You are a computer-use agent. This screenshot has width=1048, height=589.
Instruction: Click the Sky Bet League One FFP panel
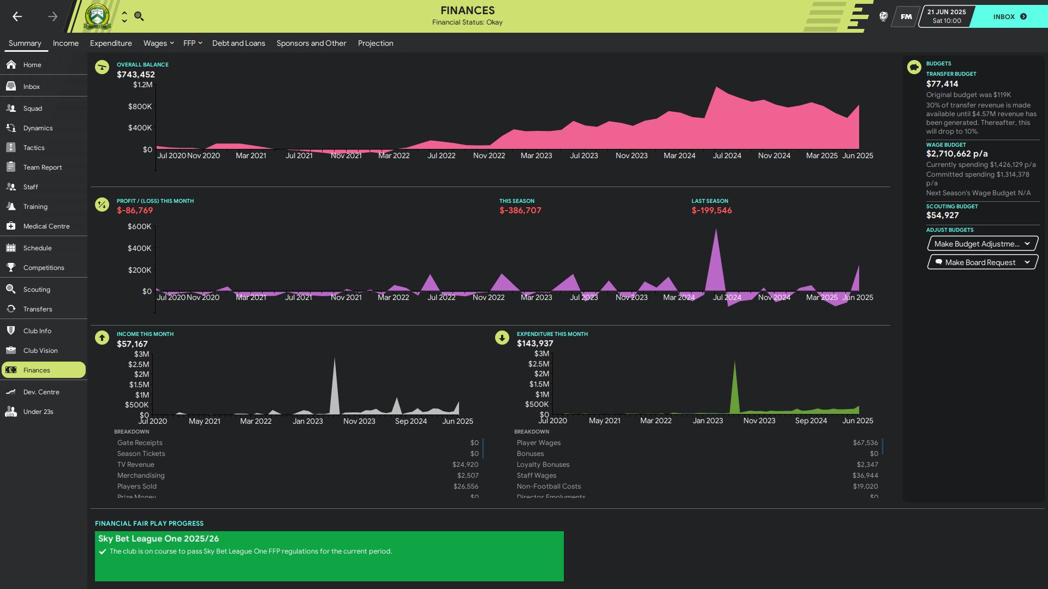click(x=329, y=556)
